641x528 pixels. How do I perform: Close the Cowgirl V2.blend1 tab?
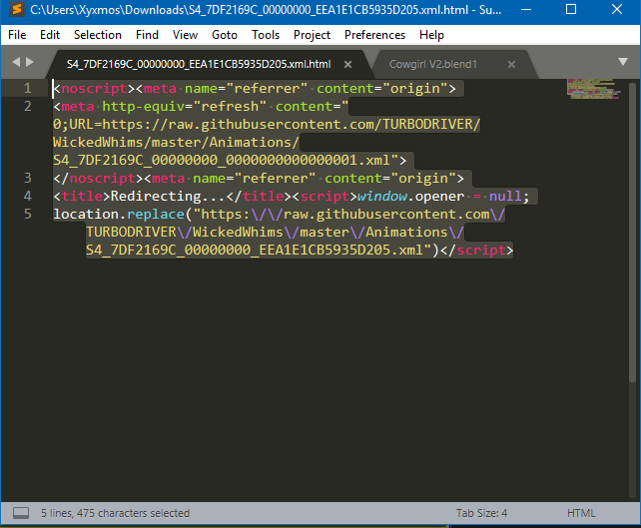[511, 64]
